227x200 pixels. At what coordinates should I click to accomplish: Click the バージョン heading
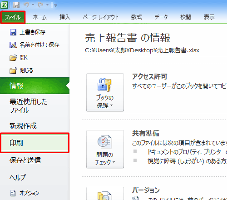(146, 190)
